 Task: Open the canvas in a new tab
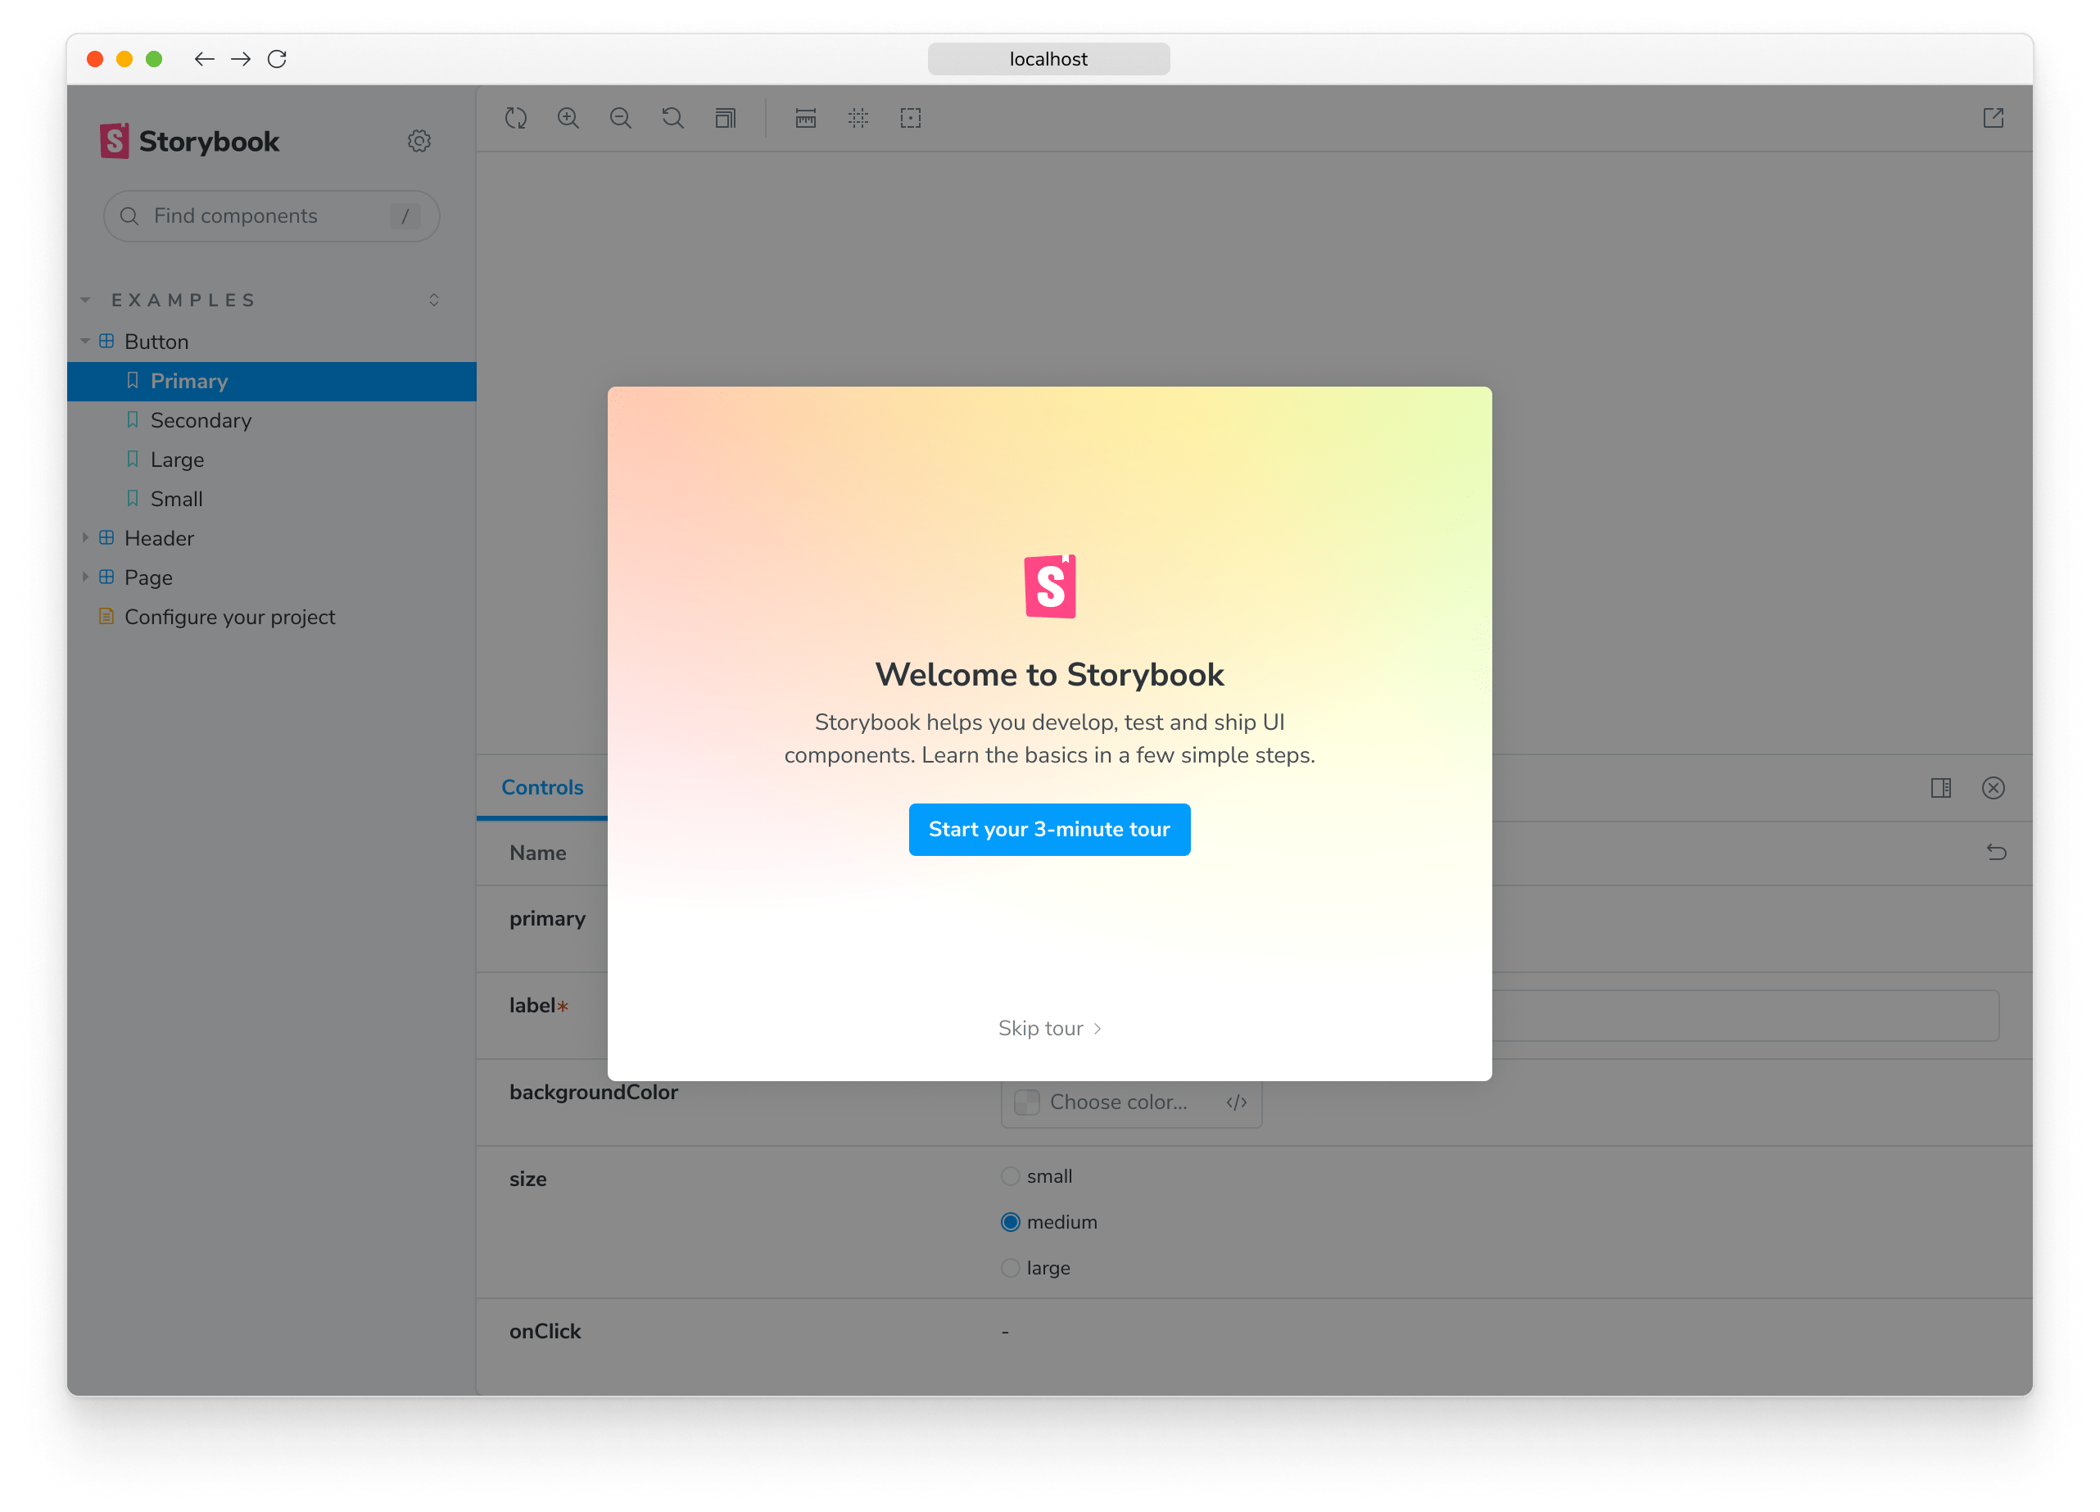(x=1994, y=119)
